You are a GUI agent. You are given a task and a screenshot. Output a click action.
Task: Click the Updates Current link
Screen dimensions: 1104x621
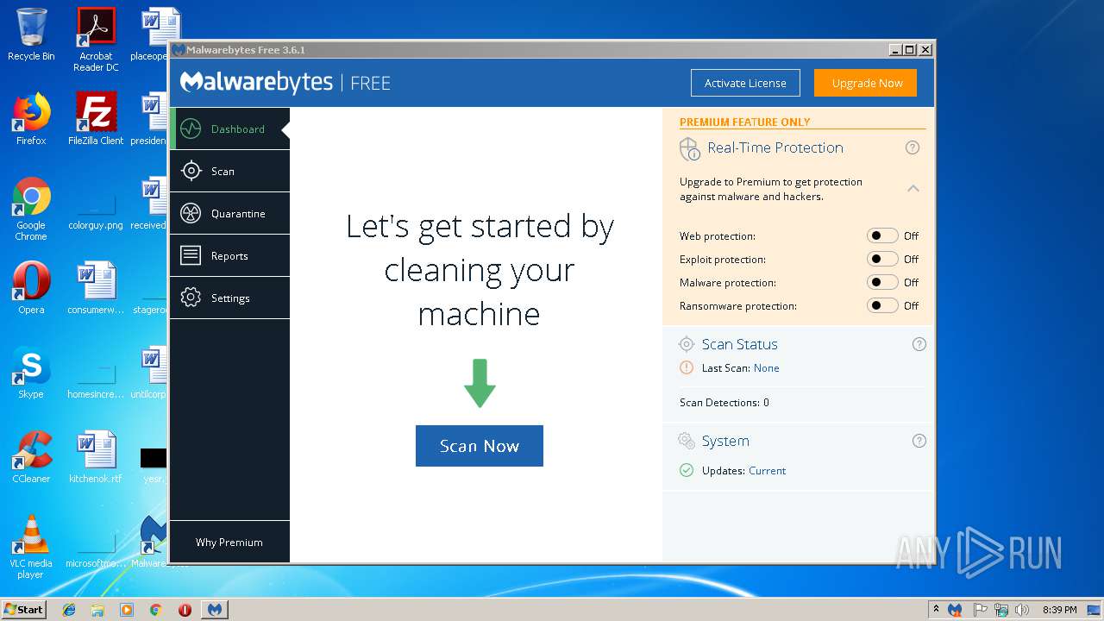[x=767, y=471]
